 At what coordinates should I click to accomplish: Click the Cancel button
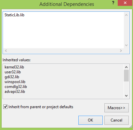point(116,120)
